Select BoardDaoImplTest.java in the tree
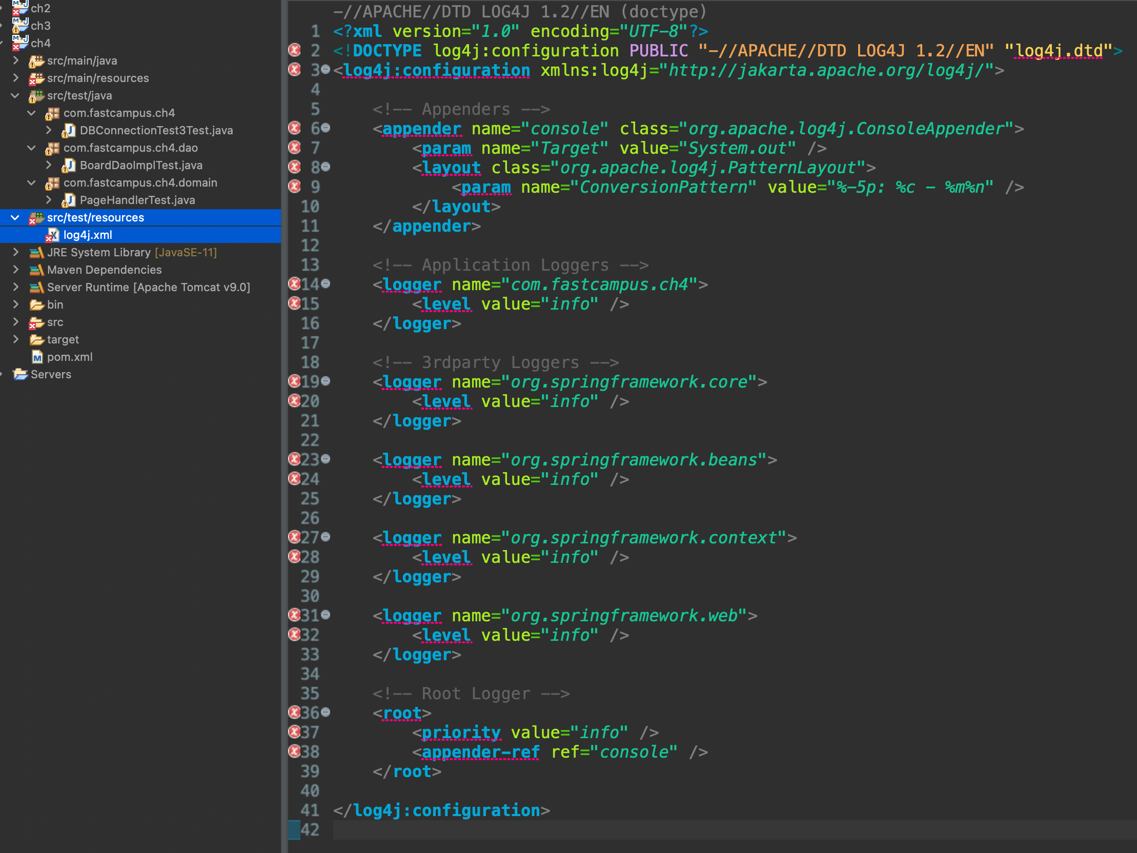The height and width of the screenshot is (853, 1137). point(141,165)
